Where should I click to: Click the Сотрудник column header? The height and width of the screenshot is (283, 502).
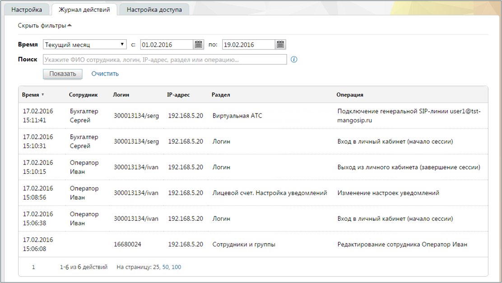point(83,95)
